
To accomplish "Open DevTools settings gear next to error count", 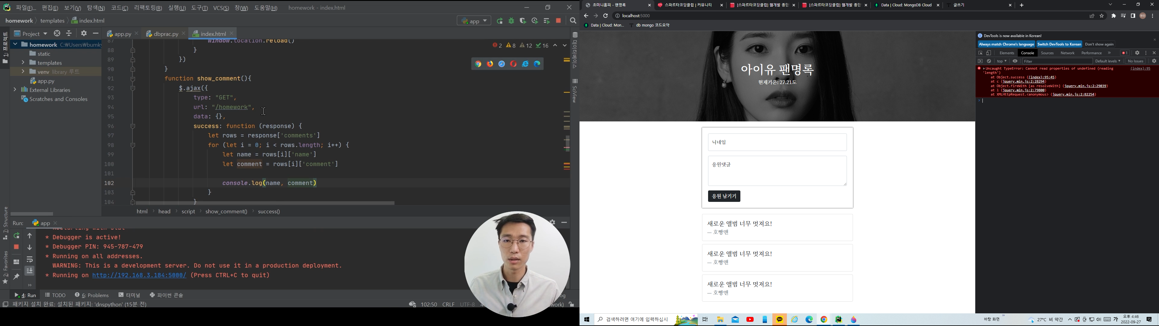I will click(x=1137, y=53).
